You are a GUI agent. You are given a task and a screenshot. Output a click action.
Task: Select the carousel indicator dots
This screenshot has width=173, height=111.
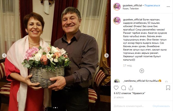click(55, 108)
